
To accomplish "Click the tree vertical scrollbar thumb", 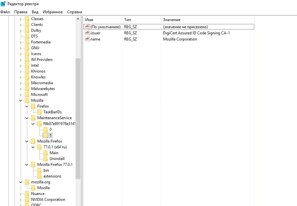I will (78, 119).
